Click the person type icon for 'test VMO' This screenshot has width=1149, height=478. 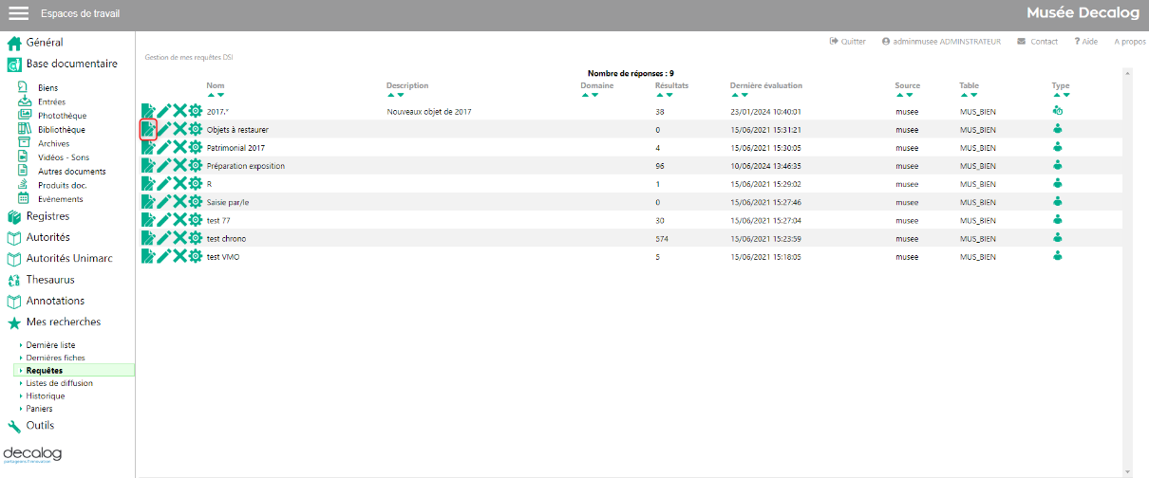pyautogui.click(x=1058, y=256)
